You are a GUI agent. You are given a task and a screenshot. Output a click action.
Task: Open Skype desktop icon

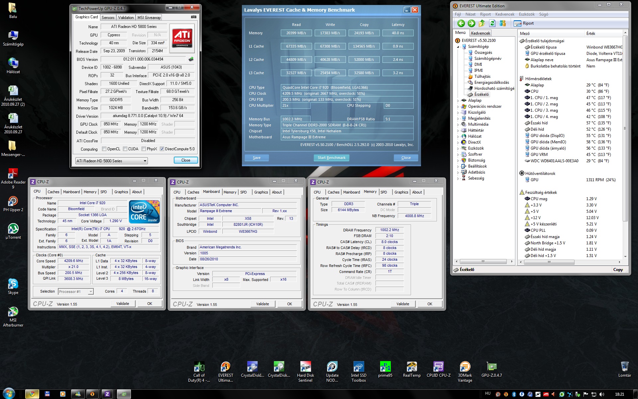click(13, 286)
